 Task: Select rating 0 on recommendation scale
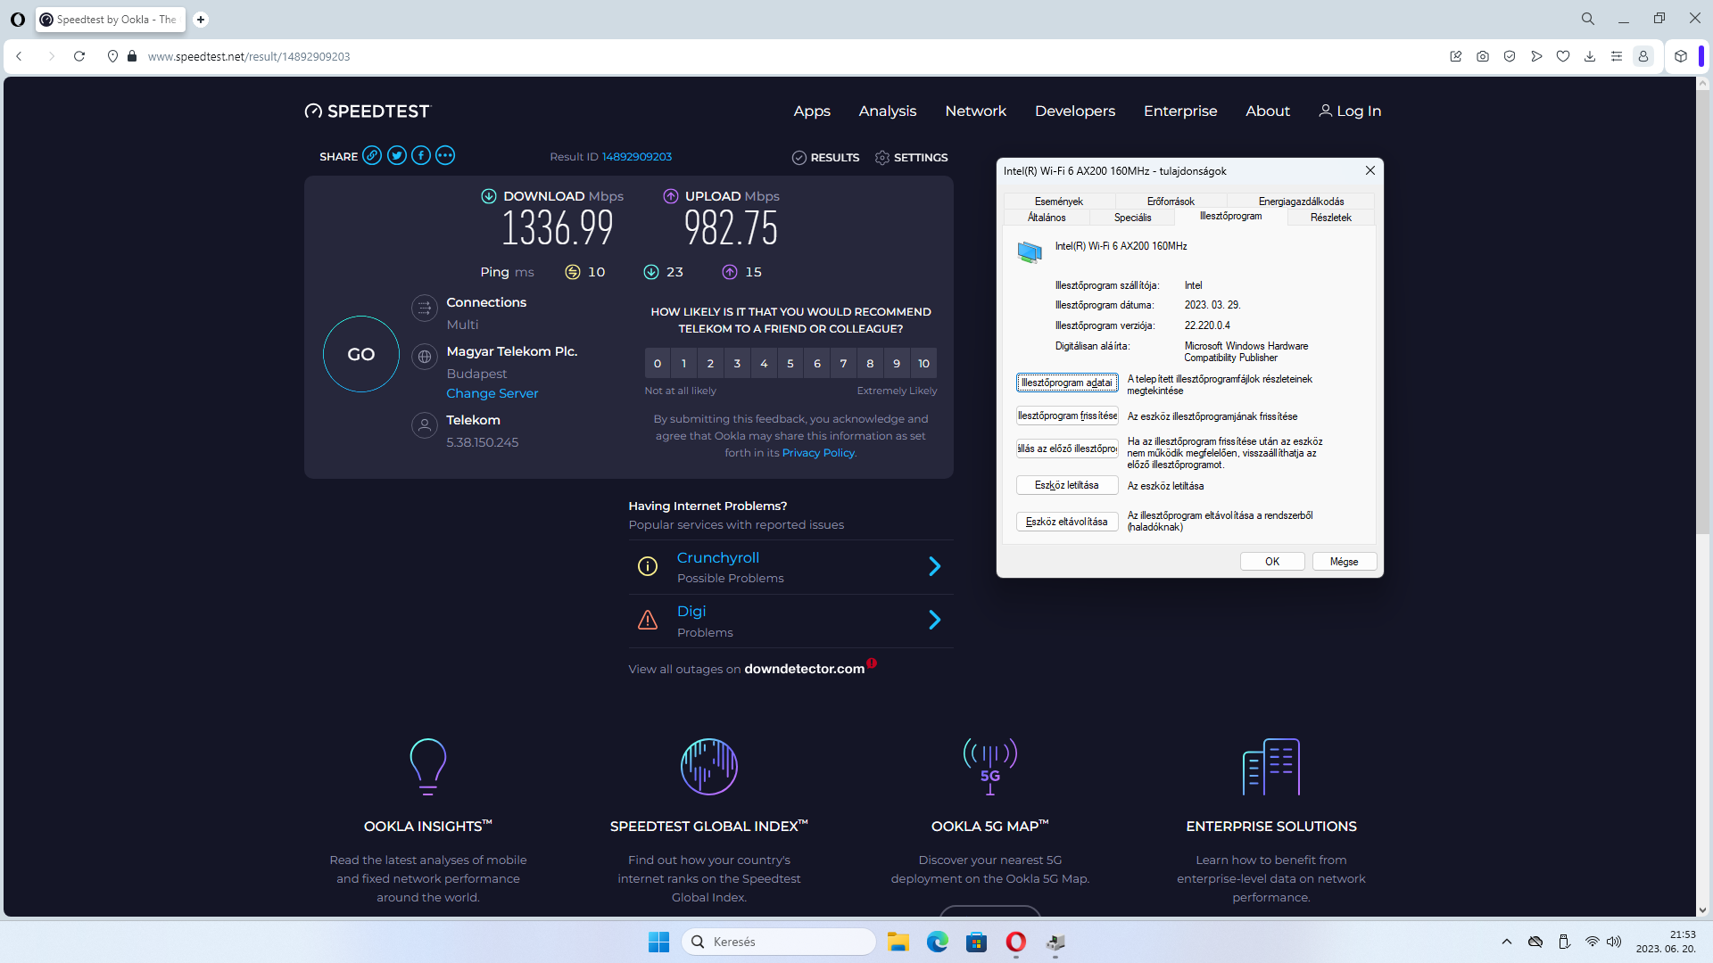pyautogui.click(x=658, y=364)
